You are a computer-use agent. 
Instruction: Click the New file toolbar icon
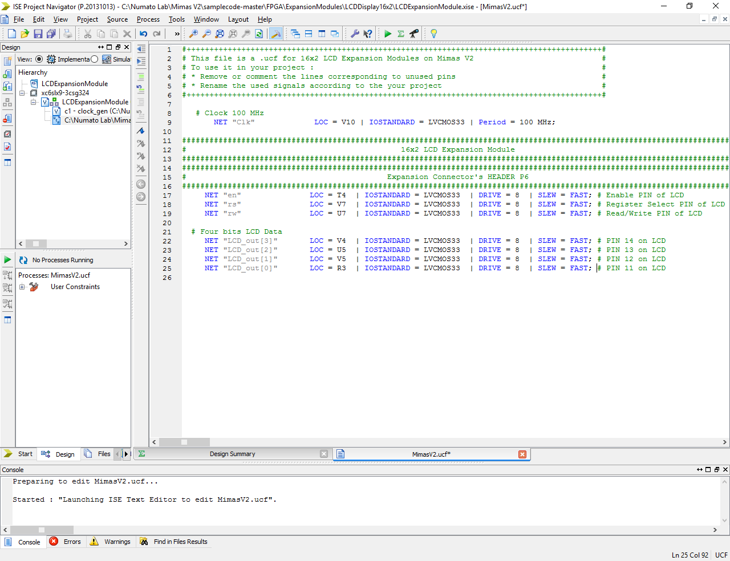[11, 34]
